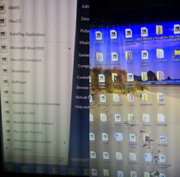The height and width of the screenshot is (177, 180).
Task: Open Music link in Start menu
Action: point(84,42)
